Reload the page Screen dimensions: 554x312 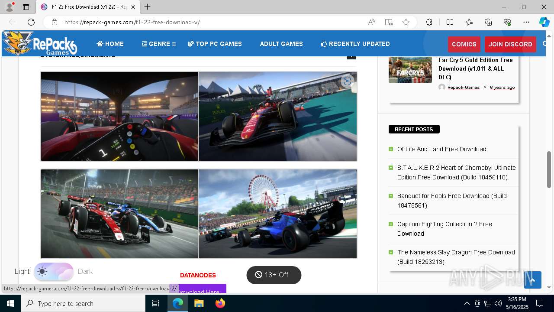click(31, 22)
